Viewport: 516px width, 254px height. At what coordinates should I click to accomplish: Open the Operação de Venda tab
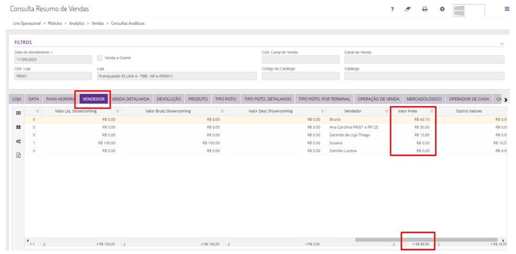tap(378, 99)
